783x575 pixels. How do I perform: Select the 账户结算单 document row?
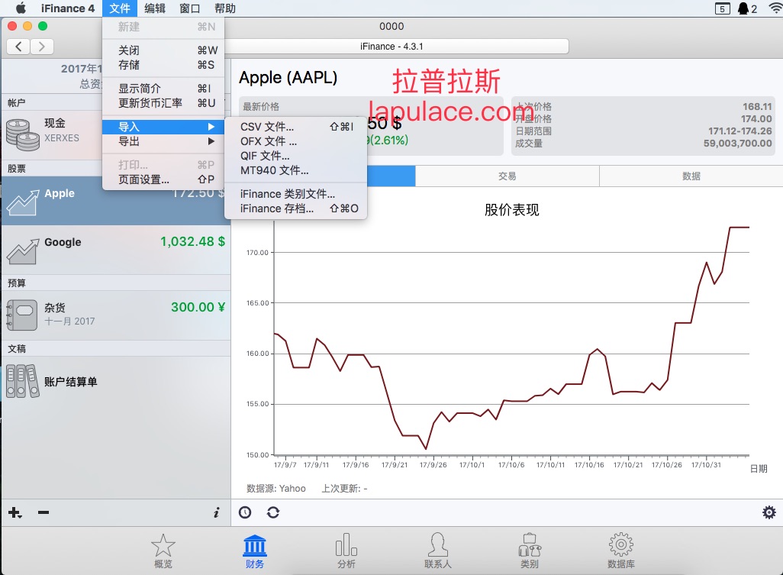[116, 382]
